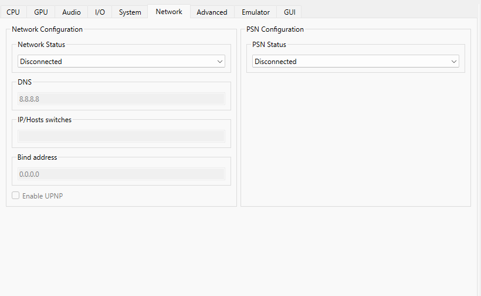Open the Network Status dropdown

(x=121, y=62)
